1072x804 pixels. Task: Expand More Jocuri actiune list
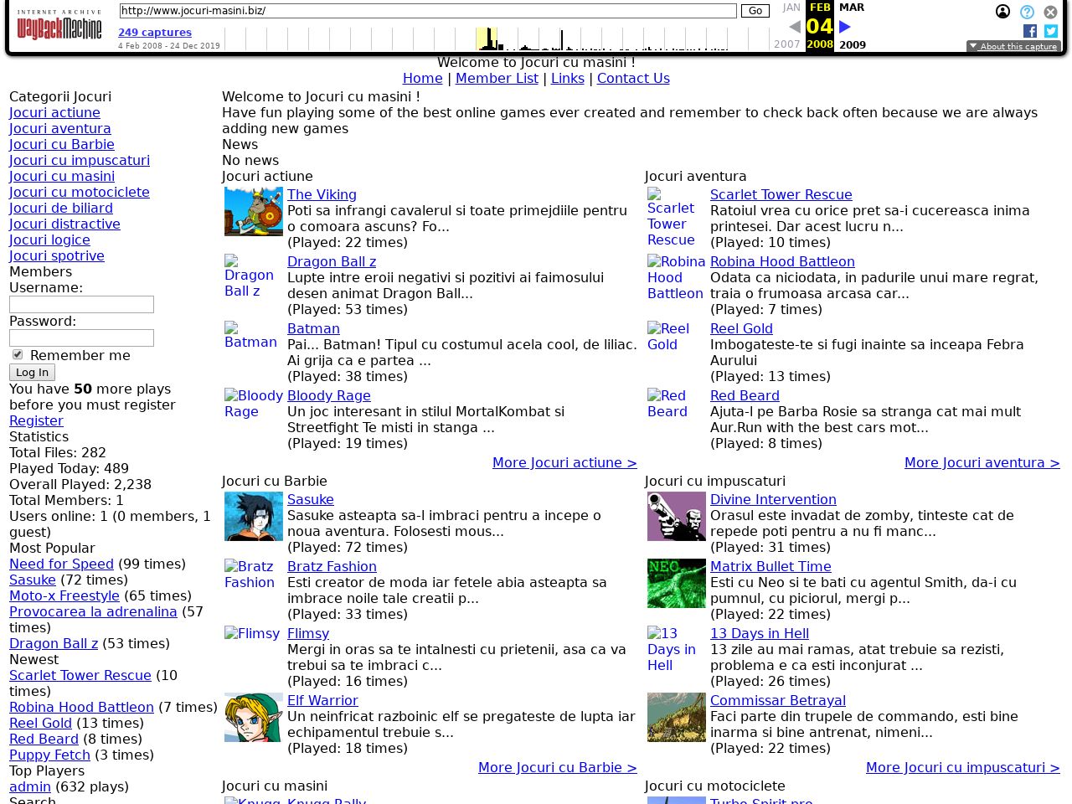pyautogui.click(x=564, y=462)
